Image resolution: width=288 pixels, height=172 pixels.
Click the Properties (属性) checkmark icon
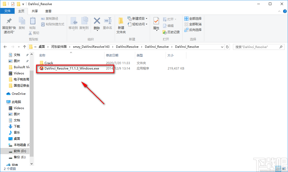pos(156,21)
